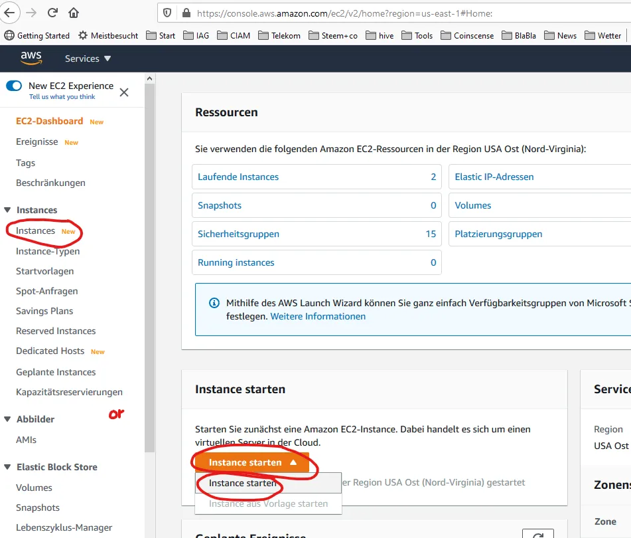
Task: Open Savings Plans in the sidebar
Action: pos(44,311)
